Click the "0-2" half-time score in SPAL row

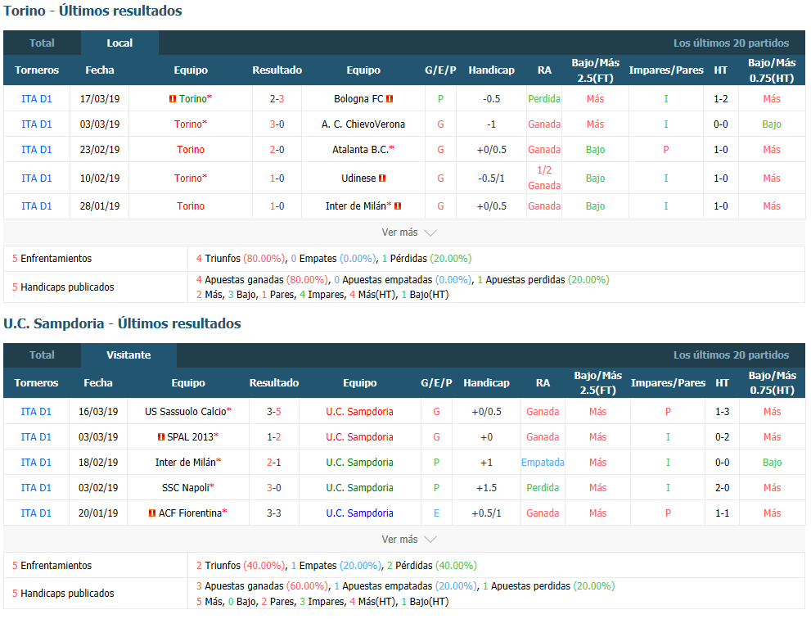click(723, 437)
